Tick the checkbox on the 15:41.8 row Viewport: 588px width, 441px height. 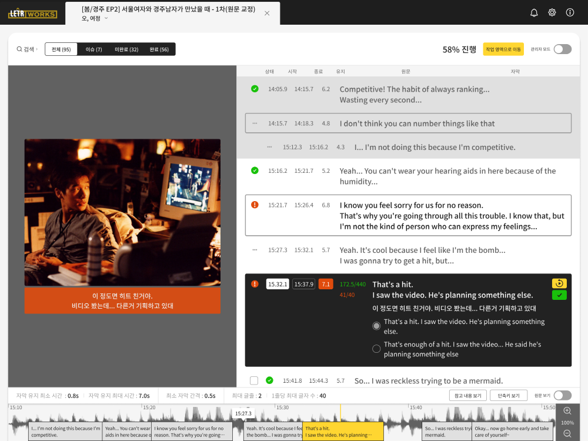[x=254, y=380]
